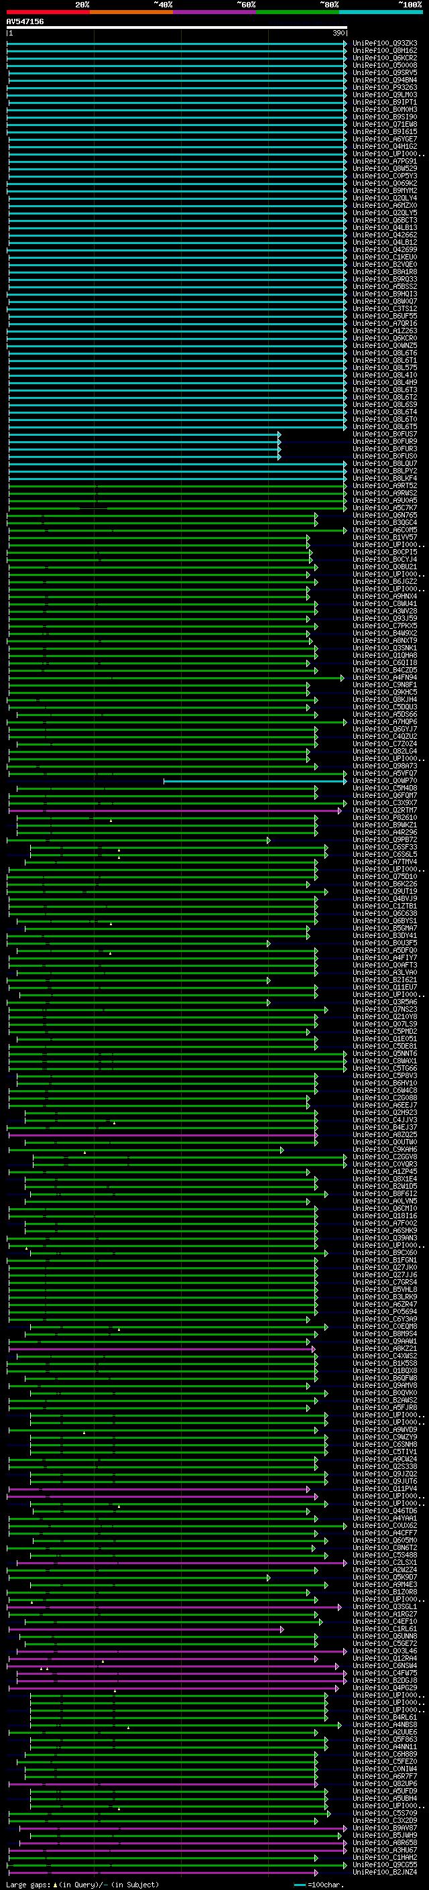Select hit label UniRef100_A4FN94
The image size is (429, 1890).
point(385,677)
